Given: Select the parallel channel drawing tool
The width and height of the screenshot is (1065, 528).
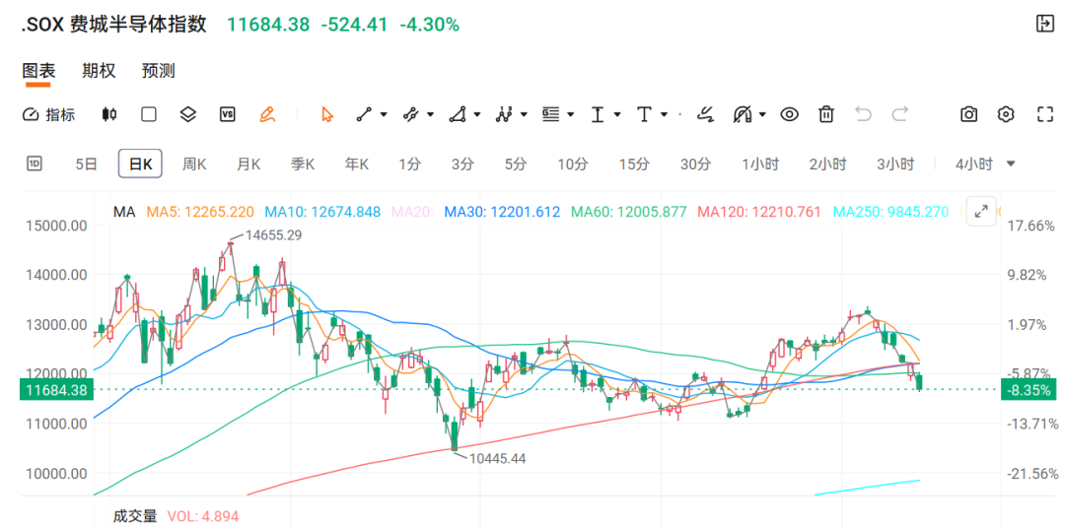Looking at the screenshot, I should point(410,114).
